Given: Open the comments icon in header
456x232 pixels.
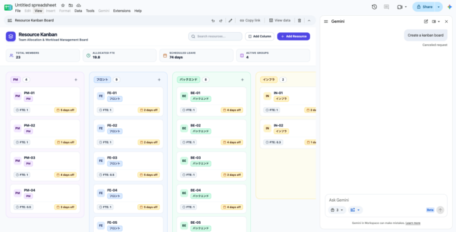Looking at the screenshot, I should coord(386,7).
